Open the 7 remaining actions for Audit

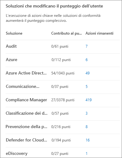[87, 46]
